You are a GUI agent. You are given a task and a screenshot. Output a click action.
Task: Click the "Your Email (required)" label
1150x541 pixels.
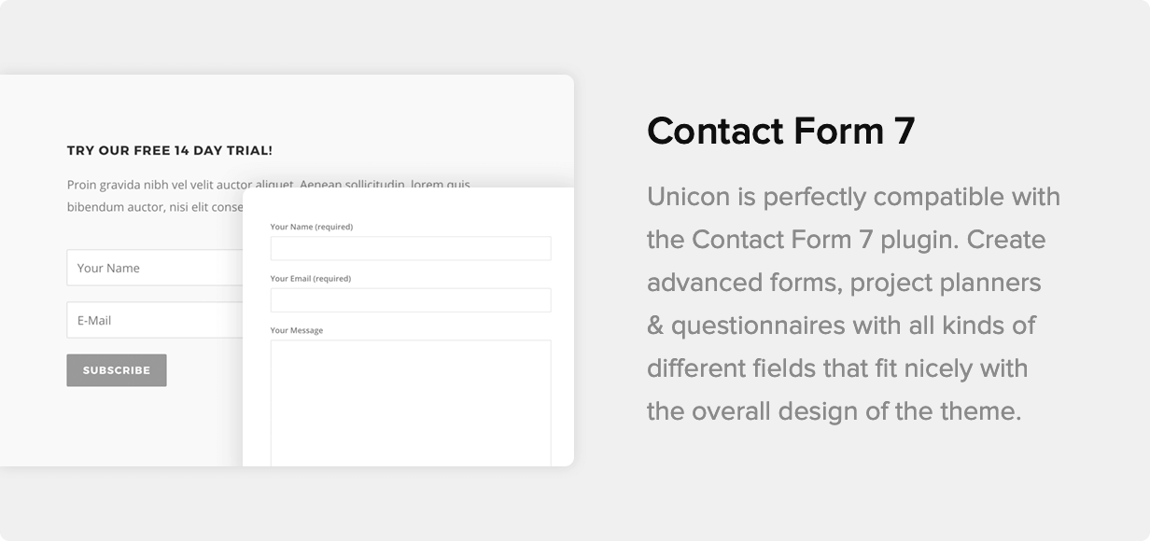click(311, 278)
